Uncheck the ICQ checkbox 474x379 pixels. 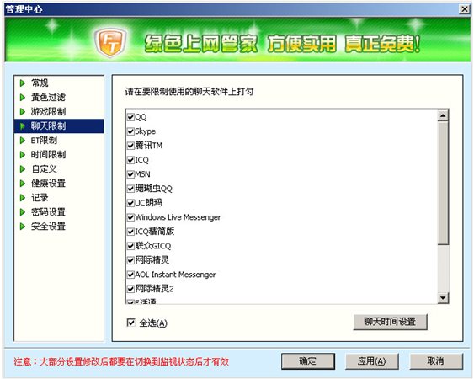click(130, 160)
